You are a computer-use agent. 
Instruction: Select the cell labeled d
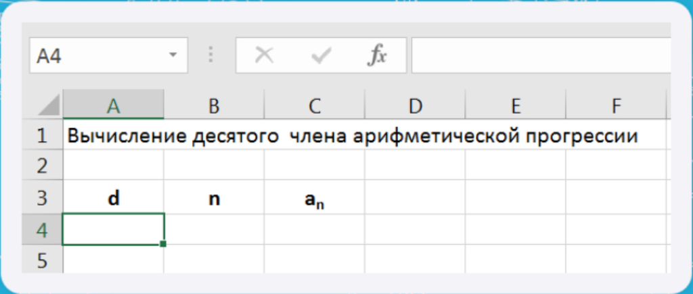113,199
